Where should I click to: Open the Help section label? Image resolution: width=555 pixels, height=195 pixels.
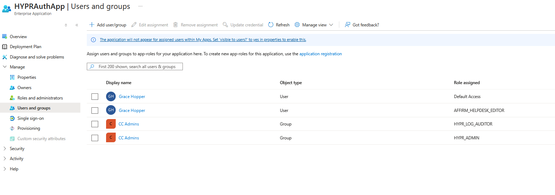(x=14, y=169)
